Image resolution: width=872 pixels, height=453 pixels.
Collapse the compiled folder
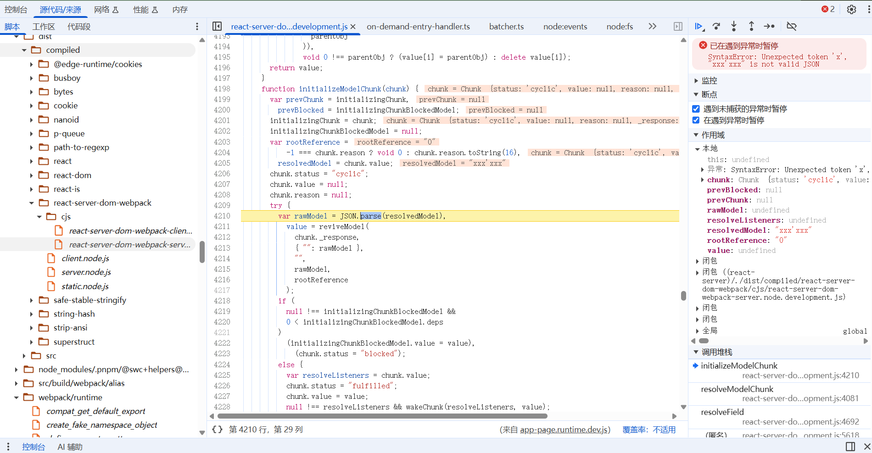24,50
